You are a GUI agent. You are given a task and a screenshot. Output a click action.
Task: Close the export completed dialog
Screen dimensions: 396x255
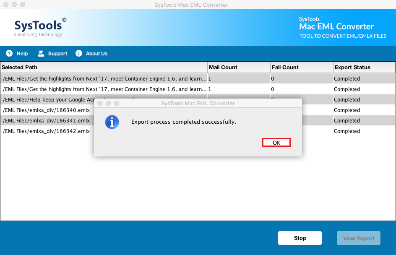tap(100, 103)
